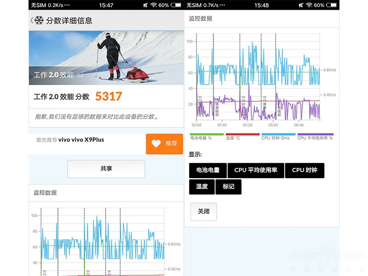Toggle the CPU 平均使用率 display button

(x=256, y=170)
